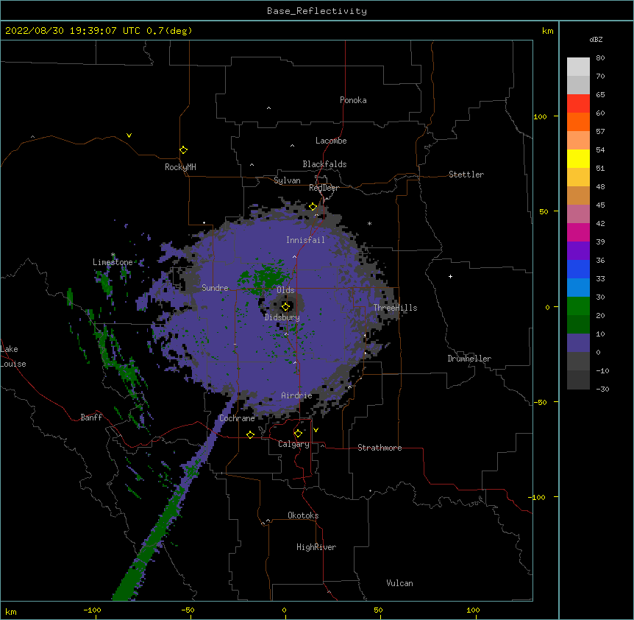634x620 pixels.
Task: Click the HighRiver label
Action: (x=316, y=547)
